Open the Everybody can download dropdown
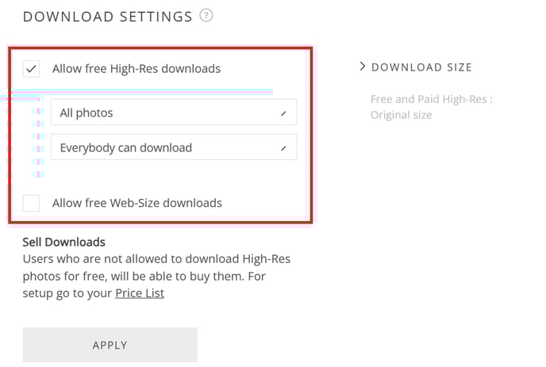 coord(174,147)
